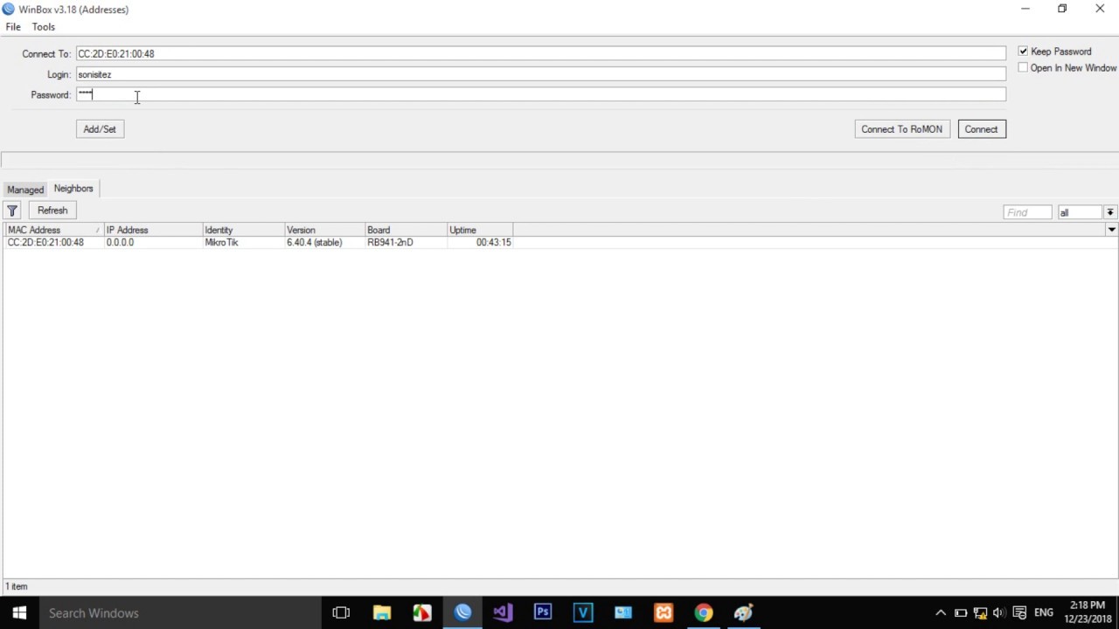Open Visual Studio from the taskbar
1119x629 pixels.
coord(503,612)
